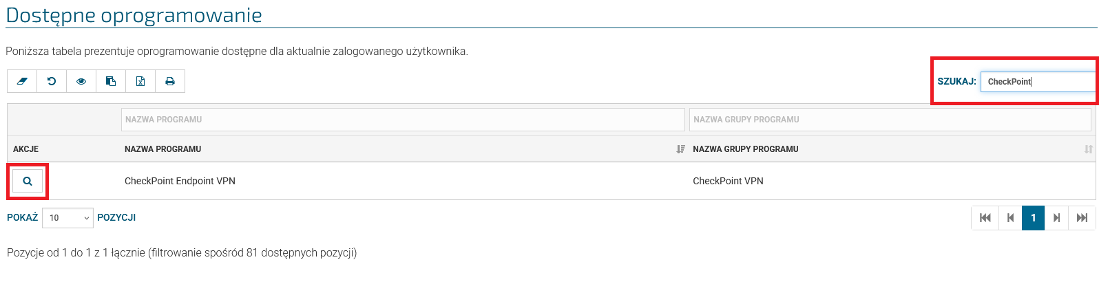The width and height of the screenshot is (1099, 295).
Task: Open the Pokaż entries-per-page dropdown
Action: tap(67, 218)
